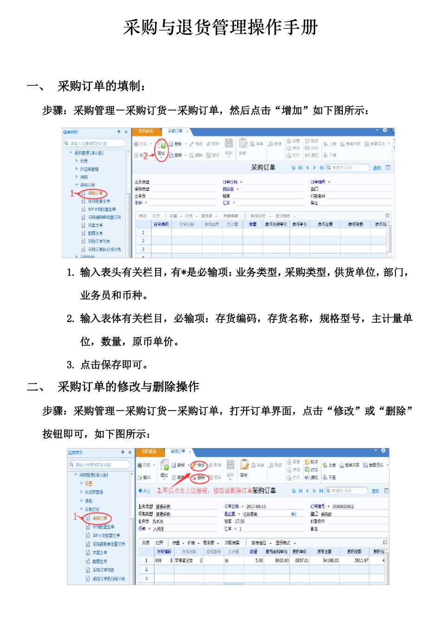Click 关联单据 button in second figure grid toolbar
The image size is (441, 624).
(x=232, y=542)
